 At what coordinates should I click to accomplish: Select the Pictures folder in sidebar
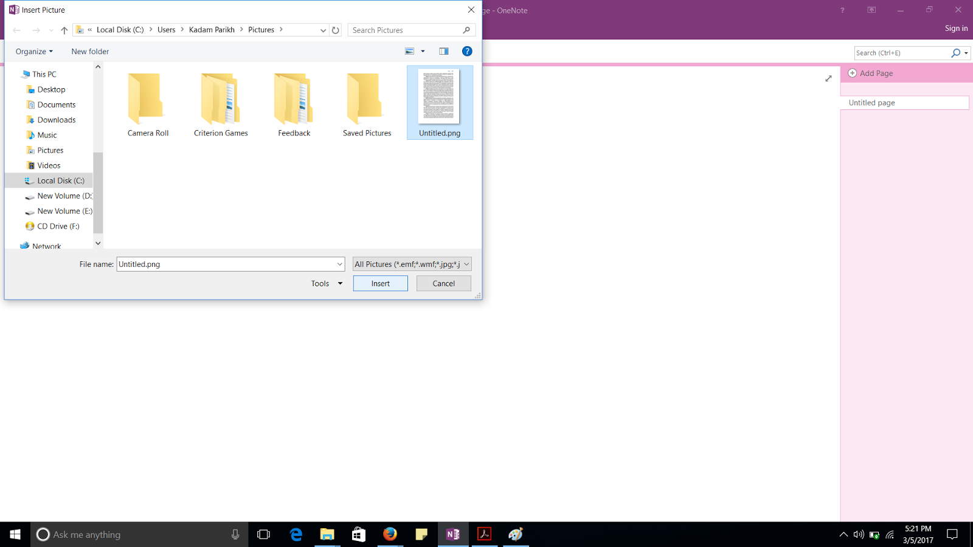[x=50, y=150]
